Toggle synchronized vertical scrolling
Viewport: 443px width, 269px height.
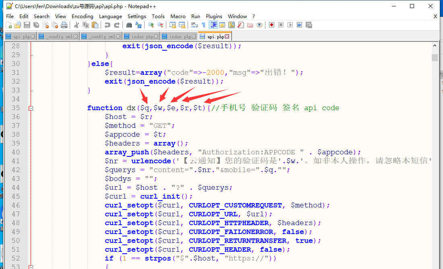[174, 25]
